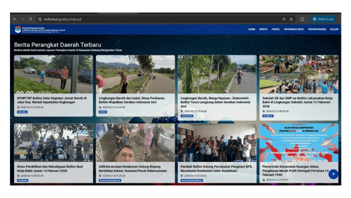Bookmark this page with the star icon
Screen dimensions: 351x198
[x=291, y=19]
